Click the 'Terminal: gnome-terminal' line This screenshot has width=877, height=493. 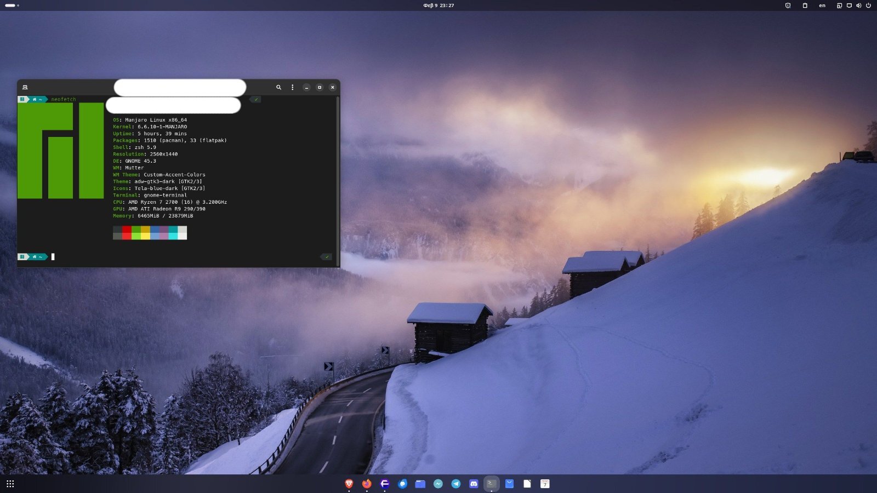(150, 195)
